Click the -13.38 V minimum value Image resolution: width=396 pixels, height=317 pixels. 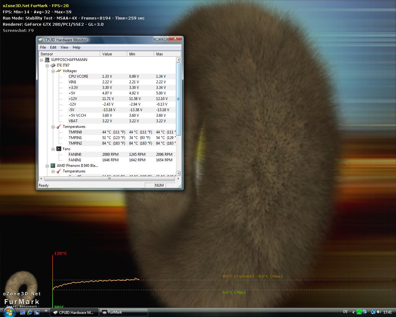pos(136,110)
